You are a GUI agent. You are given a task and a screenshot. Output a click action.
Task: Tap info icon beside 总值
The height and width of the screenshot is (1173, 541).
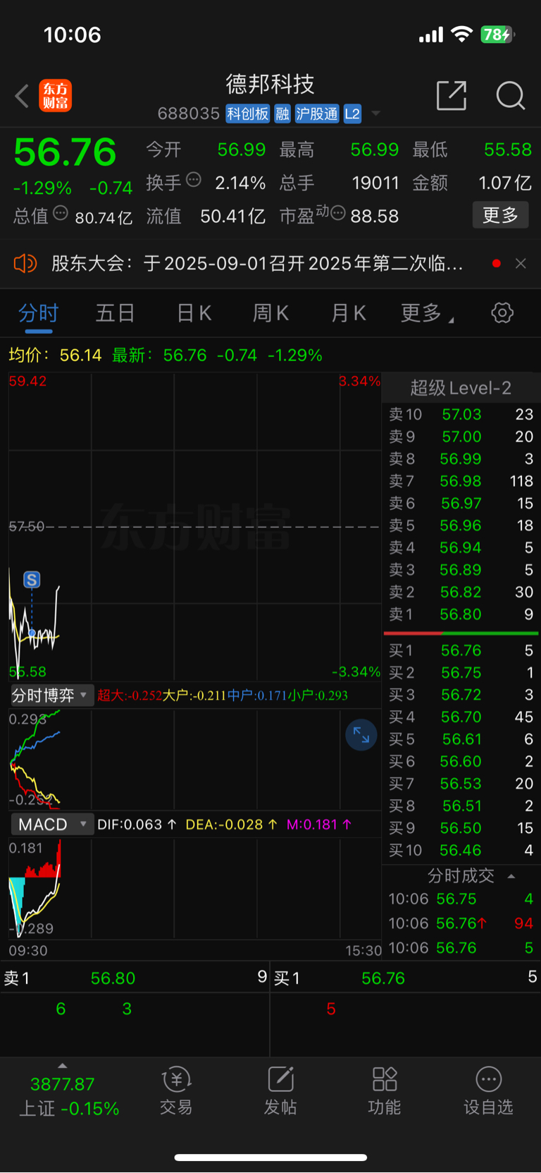coord(61,213)
